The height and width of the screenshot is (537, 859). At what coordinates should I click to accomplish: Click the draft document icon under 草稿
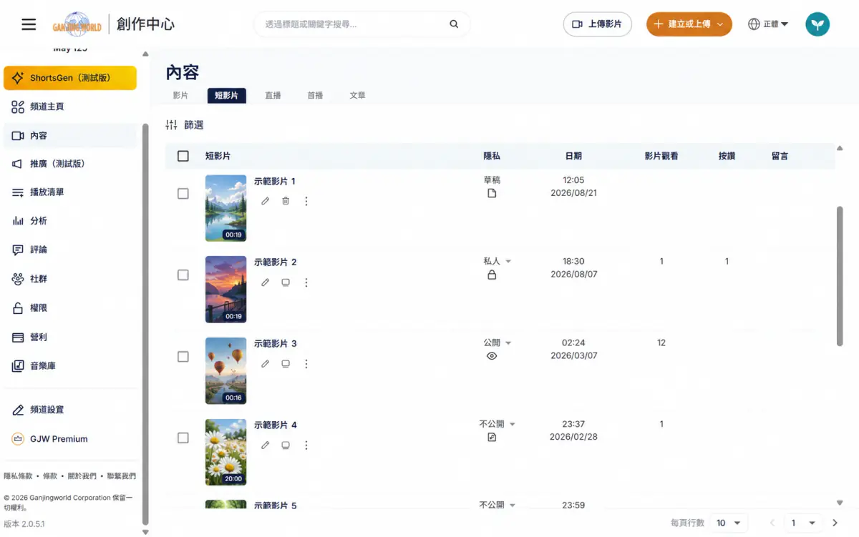[492, 193]
